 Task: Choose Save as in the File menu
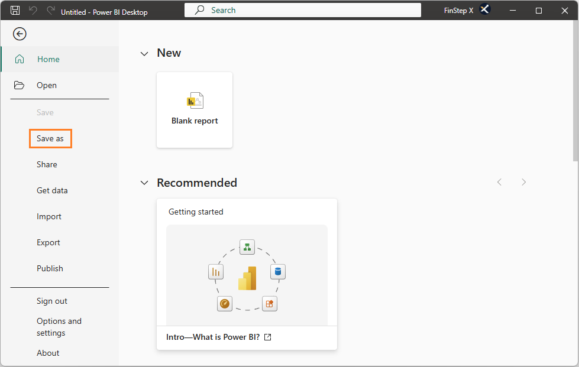(x=50, y=139)
